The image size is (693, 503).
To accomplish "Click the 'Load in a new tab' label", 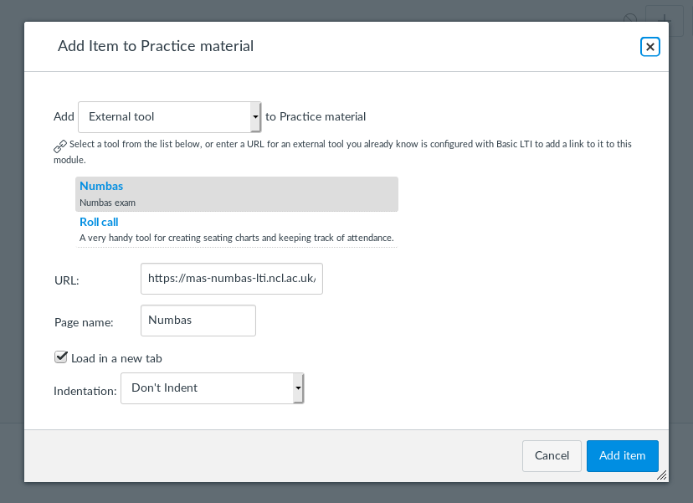I will pyautogui.click(x=116, y=358).
